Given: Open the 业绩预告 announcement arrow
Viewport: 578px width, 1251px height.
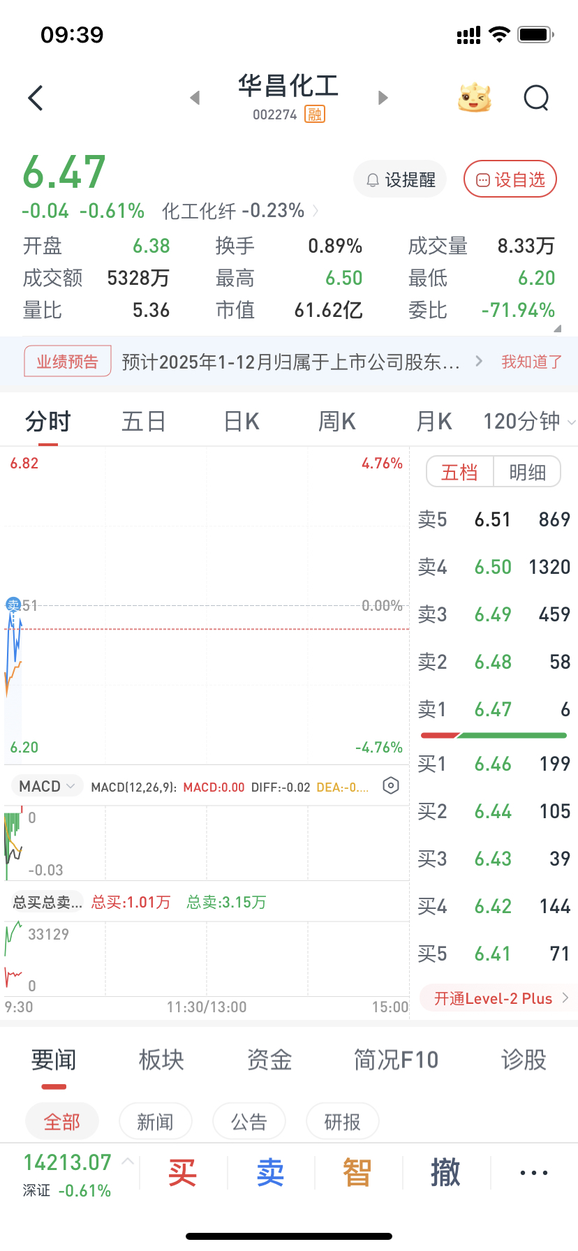Looking at the screenshot, I should (x=479, y=361).
